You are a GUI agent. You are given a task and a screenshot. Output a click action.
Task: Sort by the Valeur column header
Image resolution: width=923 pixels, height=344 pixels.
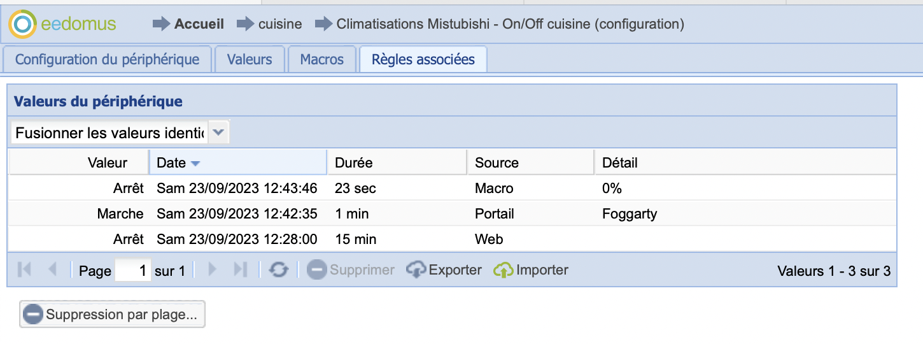[108, 162]
